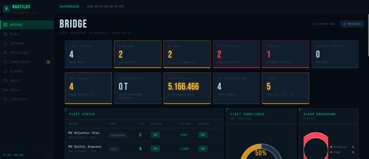The width and height of the screenshot is (369, 159).
Task: Click the Compliance badge showing 5
Action: pos(48,62)
